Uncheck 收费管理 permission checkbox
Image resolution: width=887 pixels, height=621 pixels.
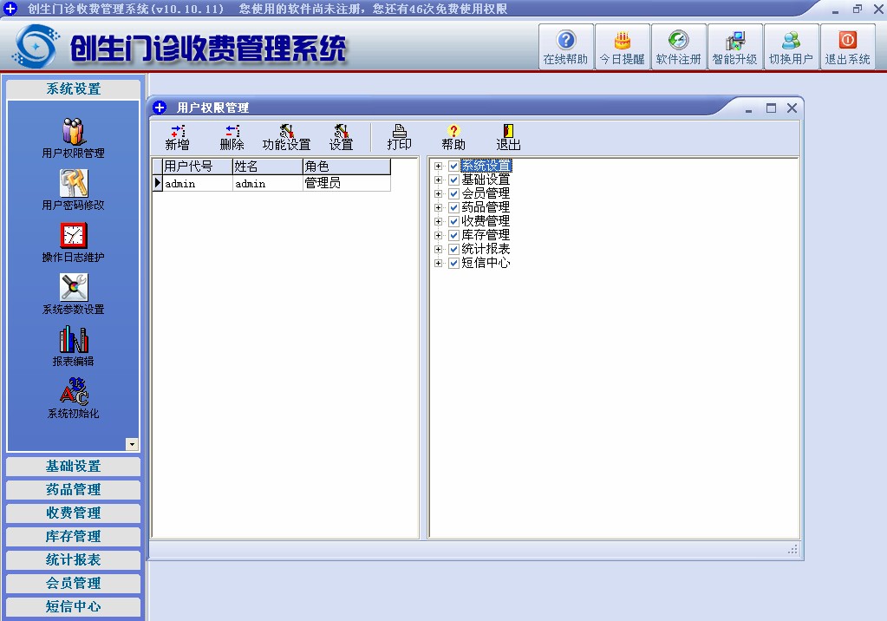pos(453,221)
